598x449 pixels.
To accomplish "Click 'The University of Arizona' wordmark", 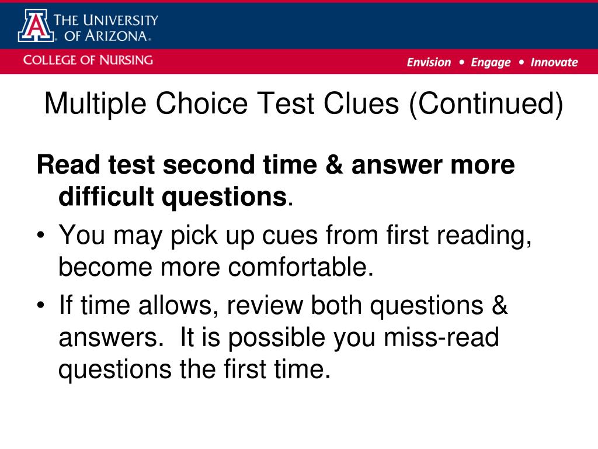I will (x=106, y=28).
